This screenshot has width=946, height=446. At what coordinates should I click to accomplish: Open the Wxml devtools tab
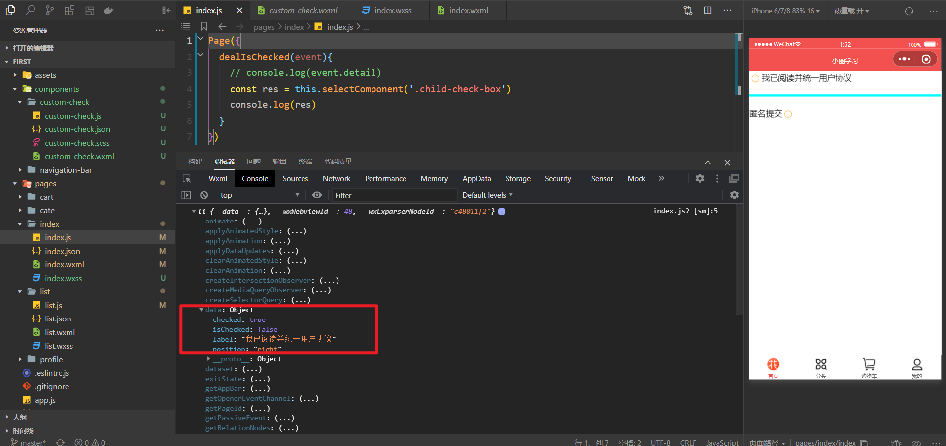click(218, 178)
